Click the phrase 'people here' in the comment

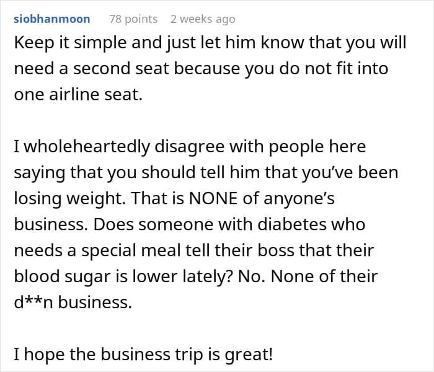[317, 147]
